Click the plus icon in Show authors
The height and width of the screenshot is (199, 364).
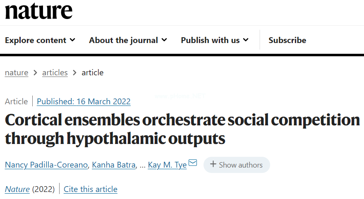[x=213, y=164]
